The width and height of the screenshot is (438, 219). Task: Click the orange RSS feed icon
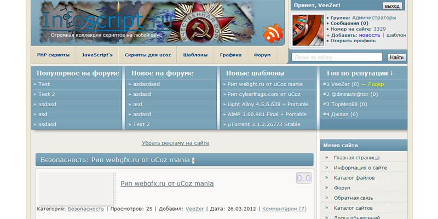272,34
